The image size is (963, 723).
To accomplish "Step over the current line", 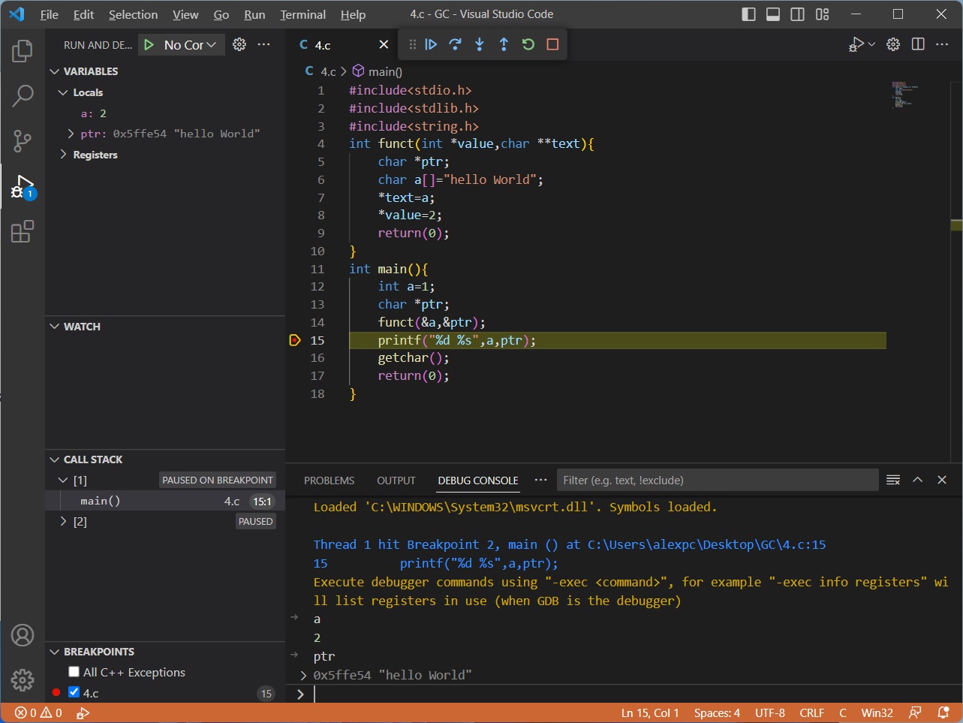I will pos(455,44).
